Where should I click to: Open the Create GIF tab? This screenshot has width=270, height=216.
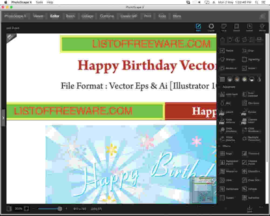coord(129,16)
